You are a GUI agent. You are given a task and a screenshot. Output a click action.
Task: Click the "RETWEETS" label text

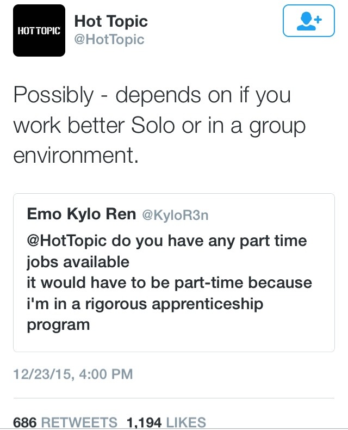click(79, 422)
